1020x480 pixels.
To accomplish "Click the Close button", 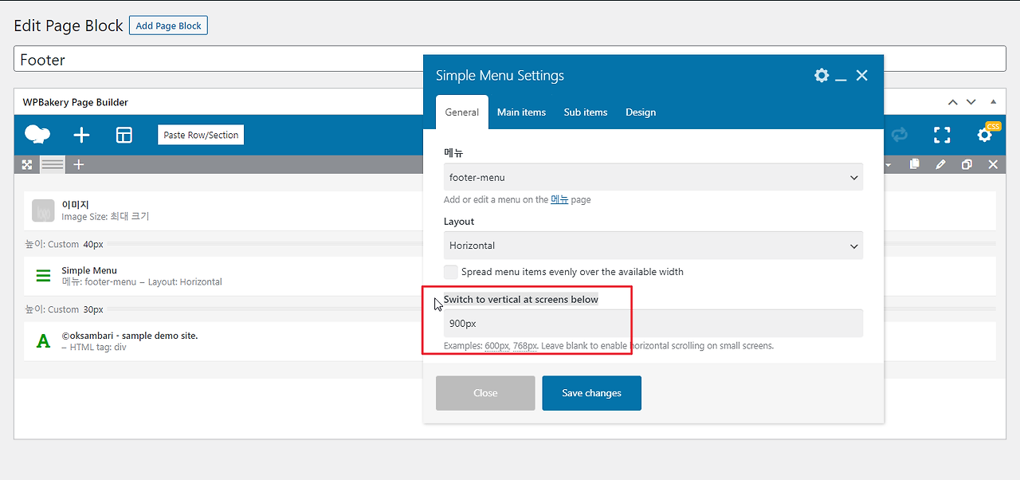I will pos(485,393).
